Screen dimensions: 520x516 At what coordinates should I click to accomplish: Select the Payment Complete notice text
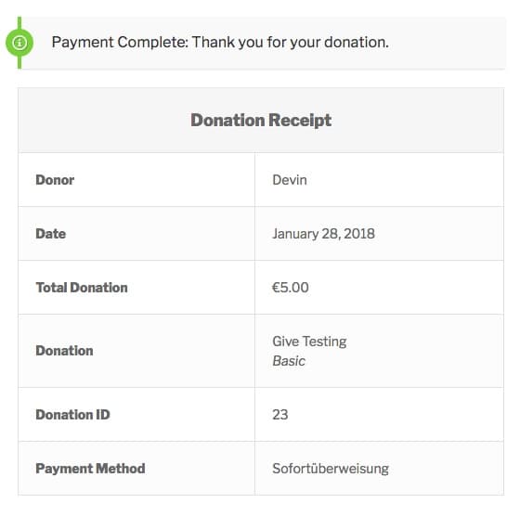point(220,43)
